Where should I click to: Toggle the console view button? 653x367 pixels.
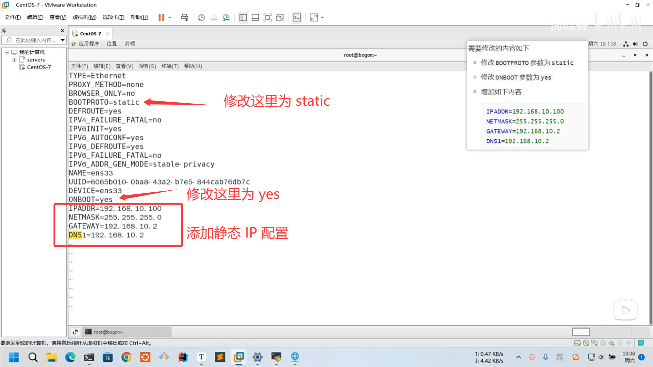(297, 17)
